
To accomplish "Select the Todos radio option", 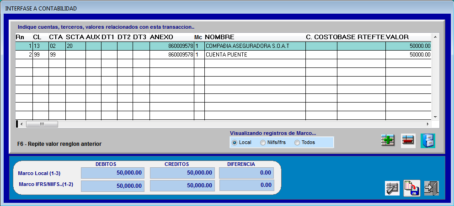I will [x=304, y=143].
